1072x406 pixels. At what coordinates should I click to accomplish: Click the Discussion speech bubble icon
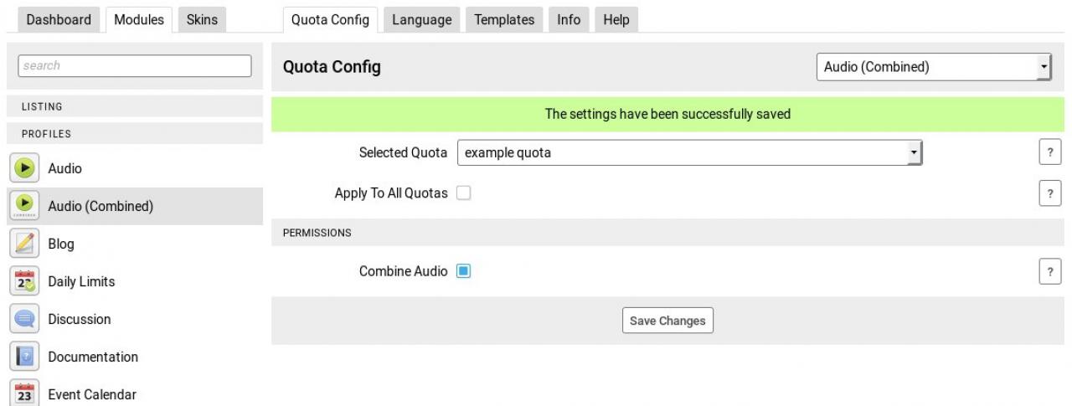[25, 319]
